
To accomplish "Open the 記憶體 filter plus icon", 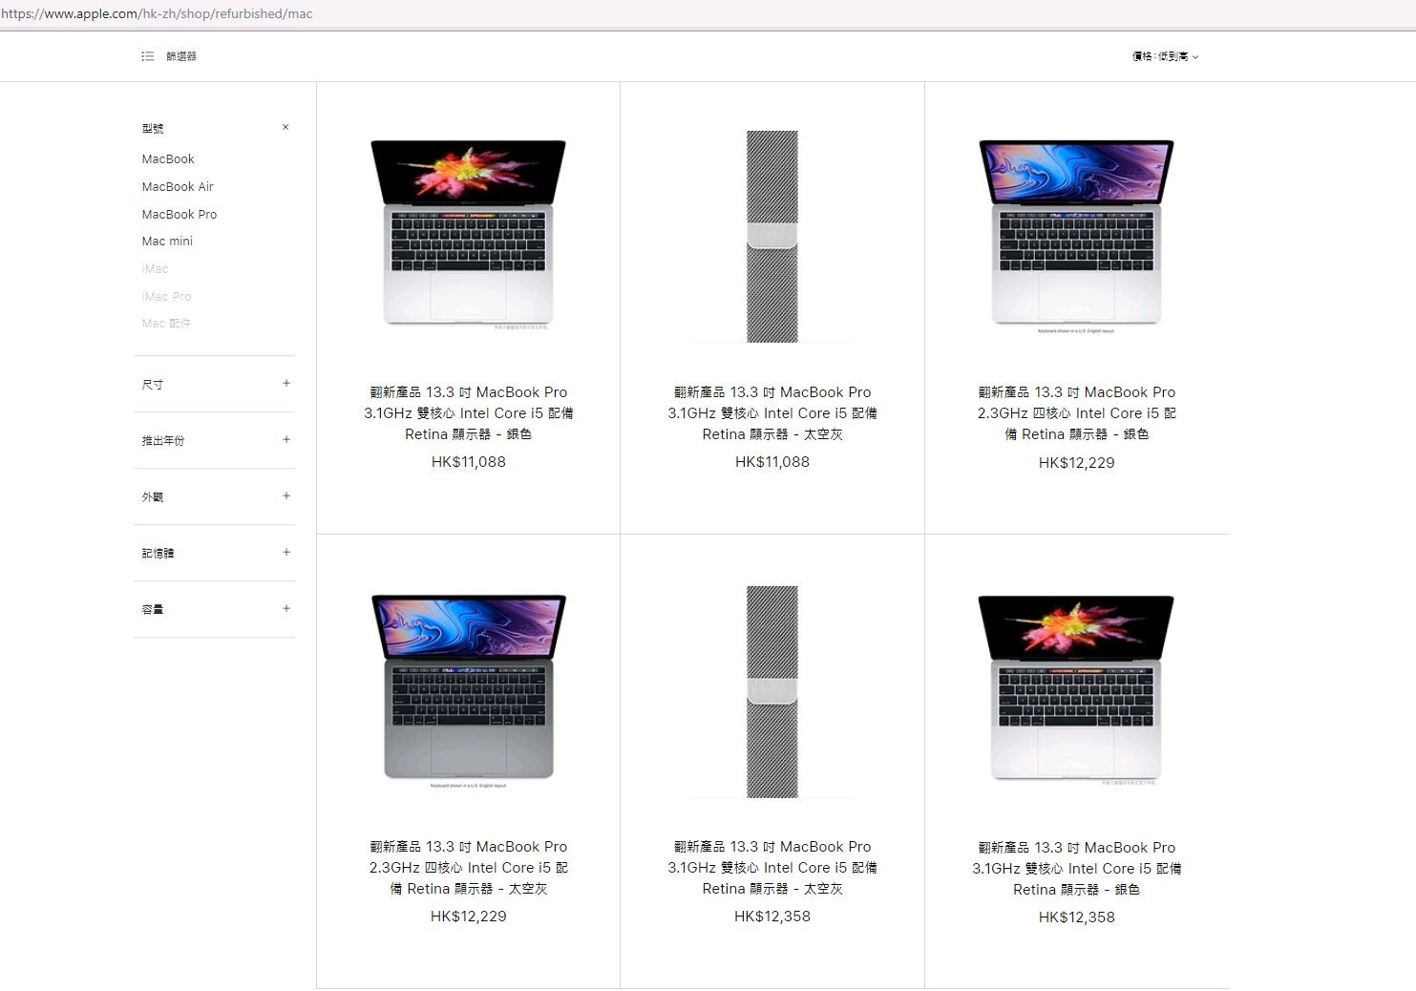I will click(x=286, y=552).
